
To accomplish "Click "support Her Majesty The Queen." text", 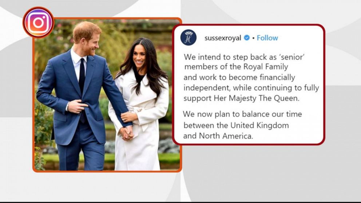I will tap(242, 98).
